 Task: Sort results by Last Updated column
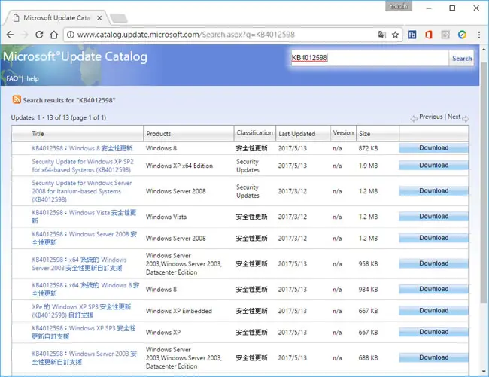coord(297,134)
